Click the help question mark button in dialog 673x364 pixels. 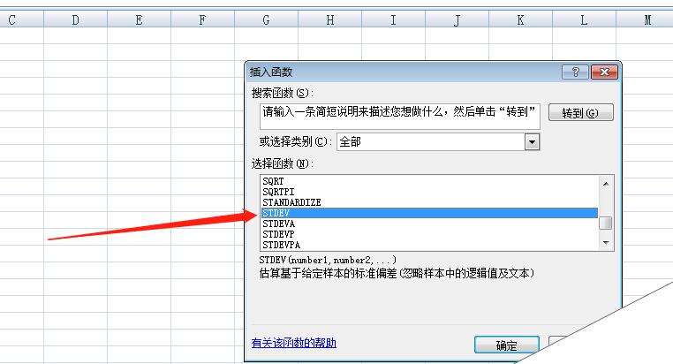coord(575,72)
